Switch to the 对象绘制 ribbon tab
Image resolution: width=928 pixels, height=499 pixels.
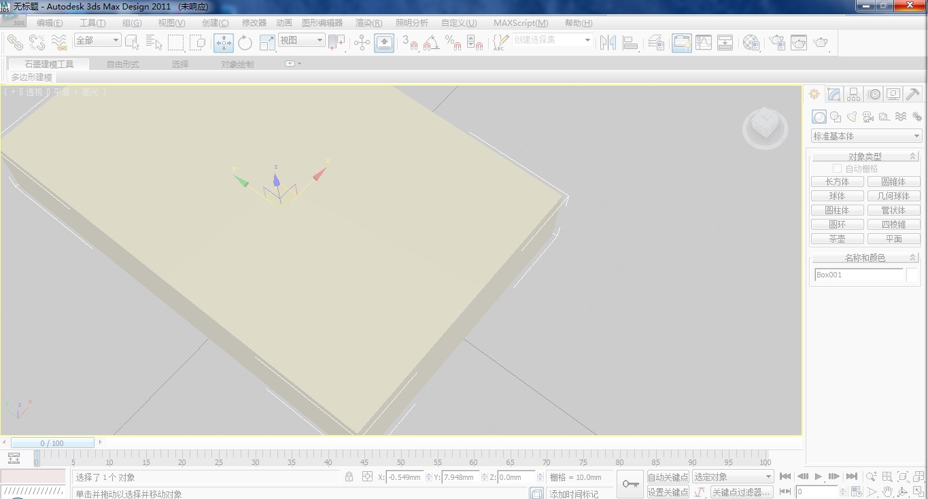point(237,64)
